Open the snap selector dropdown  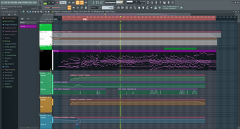click(x=94, y=7)
